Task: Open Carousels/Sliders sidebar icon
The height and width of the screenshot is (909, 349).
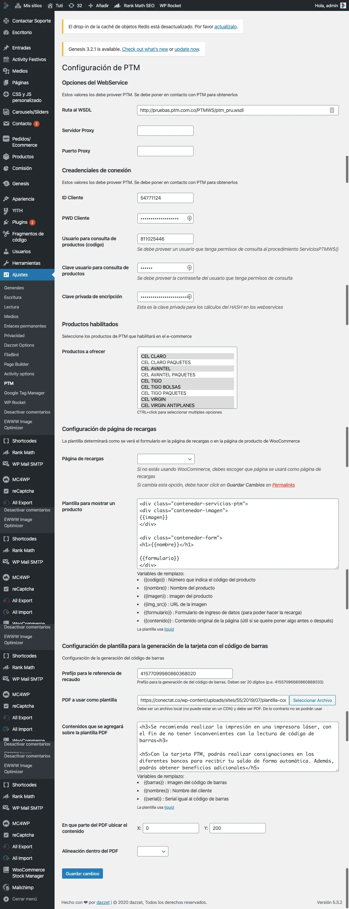Action: pos(6,112)
